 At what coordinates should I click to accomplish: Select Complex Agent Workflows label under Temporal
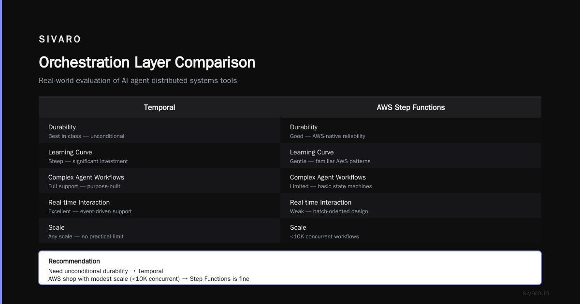[x=86, y=177]
